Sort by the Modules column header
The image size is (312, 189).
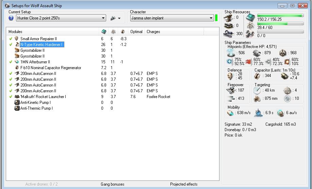(x=52, y=31)
